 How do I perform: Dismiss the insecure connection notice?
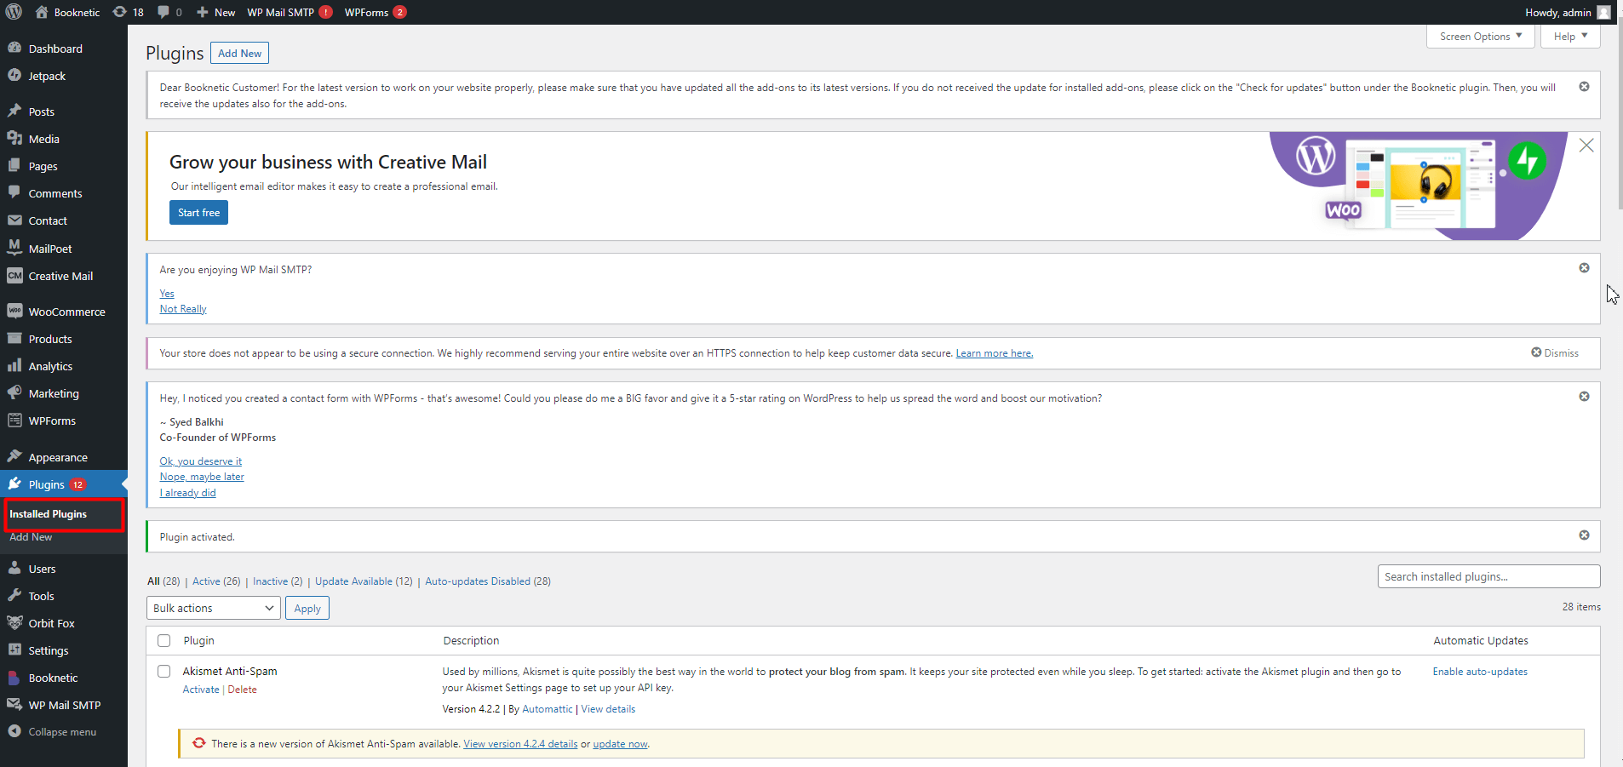[1555, 352]
